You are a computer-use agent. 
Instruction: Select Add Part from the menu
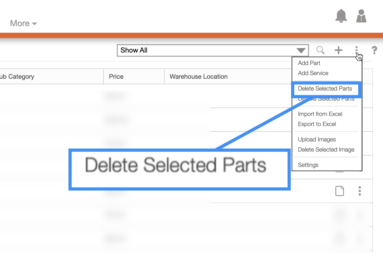pos(309,63)
